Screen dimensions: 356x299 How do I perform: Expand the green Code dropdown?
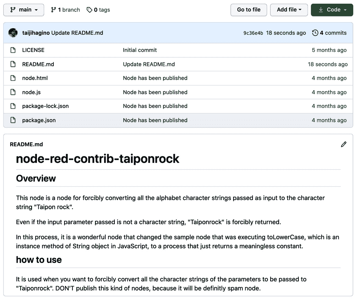(x=332, y=9)
